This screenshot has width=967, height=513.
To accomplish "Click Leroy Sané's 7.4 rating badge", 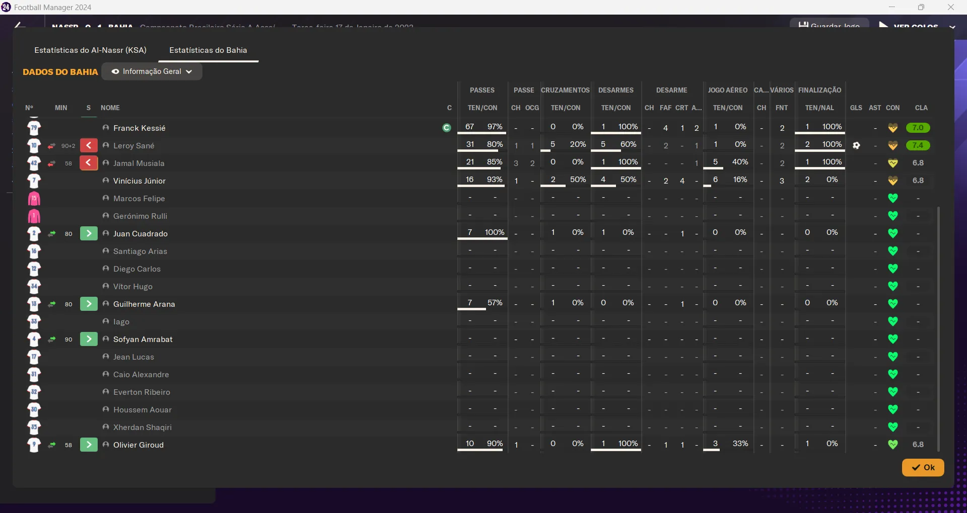I will (x=918, y=145).
